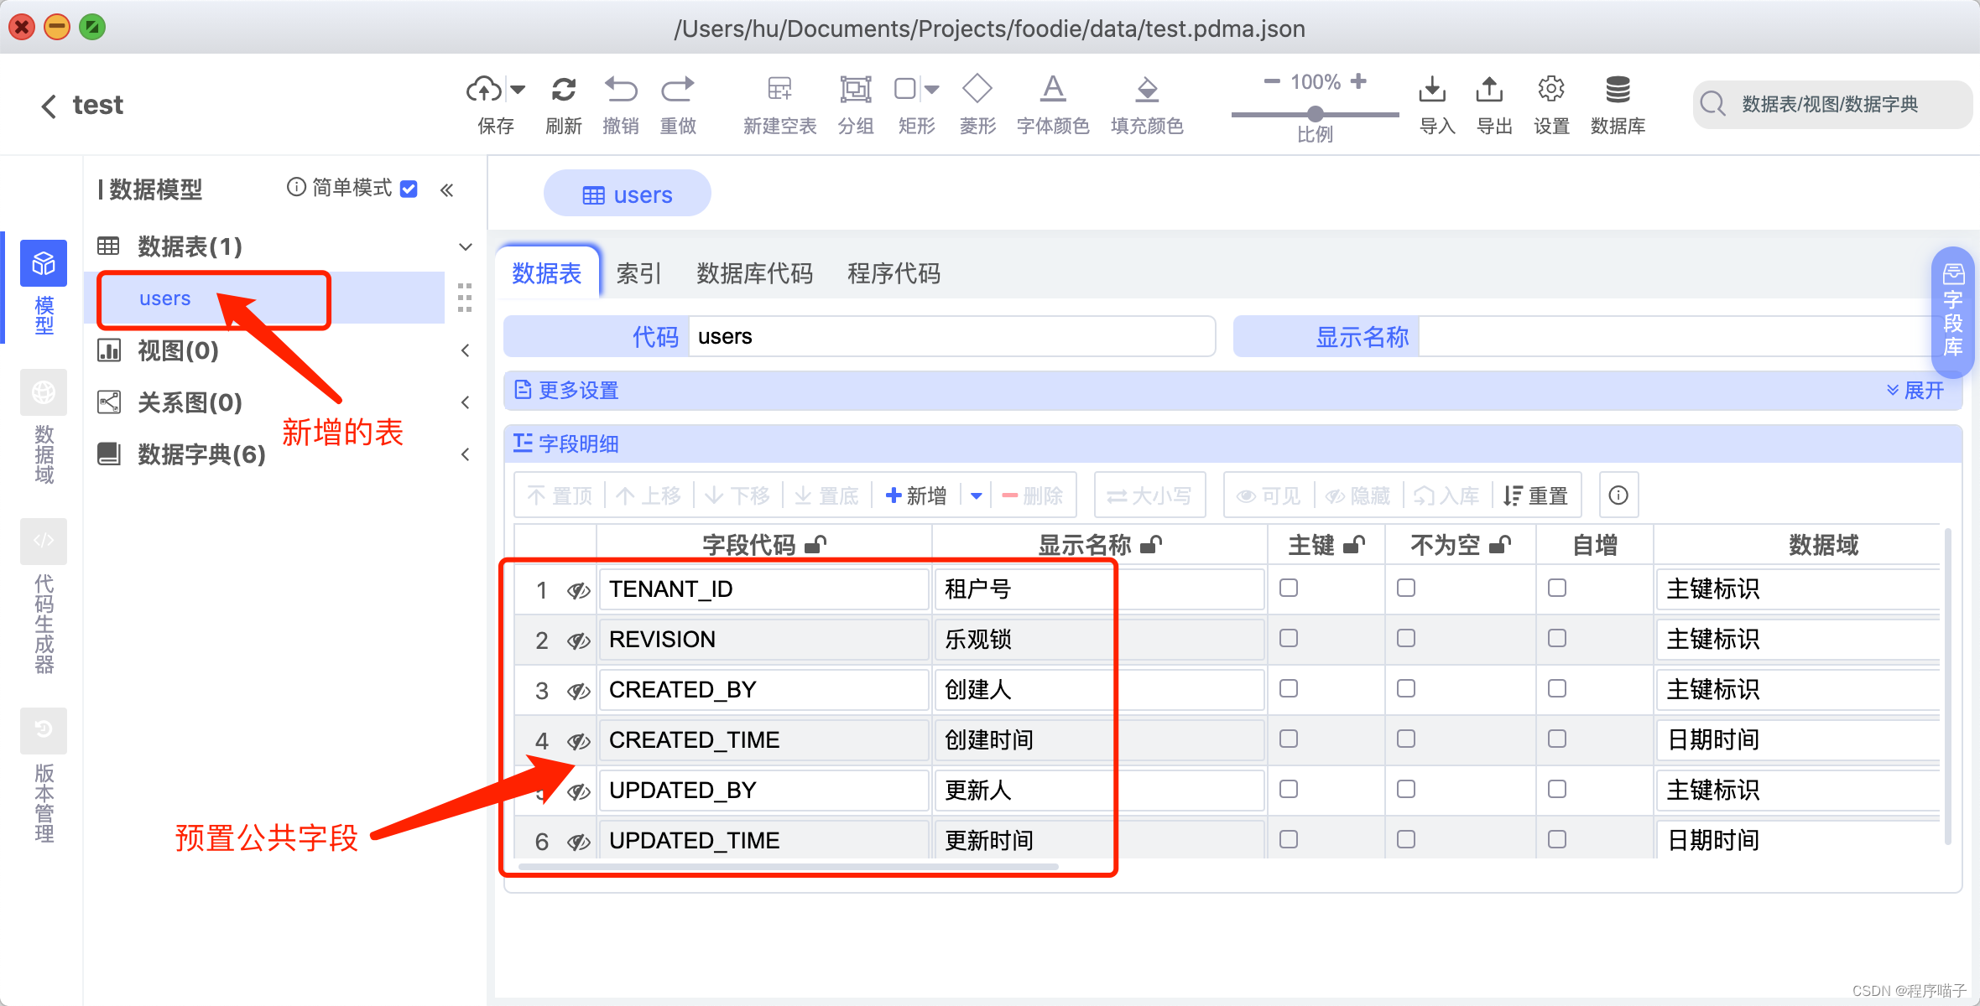Check 不为空 checkbox for UPDATED_BY row

[x=1406, y=789]
